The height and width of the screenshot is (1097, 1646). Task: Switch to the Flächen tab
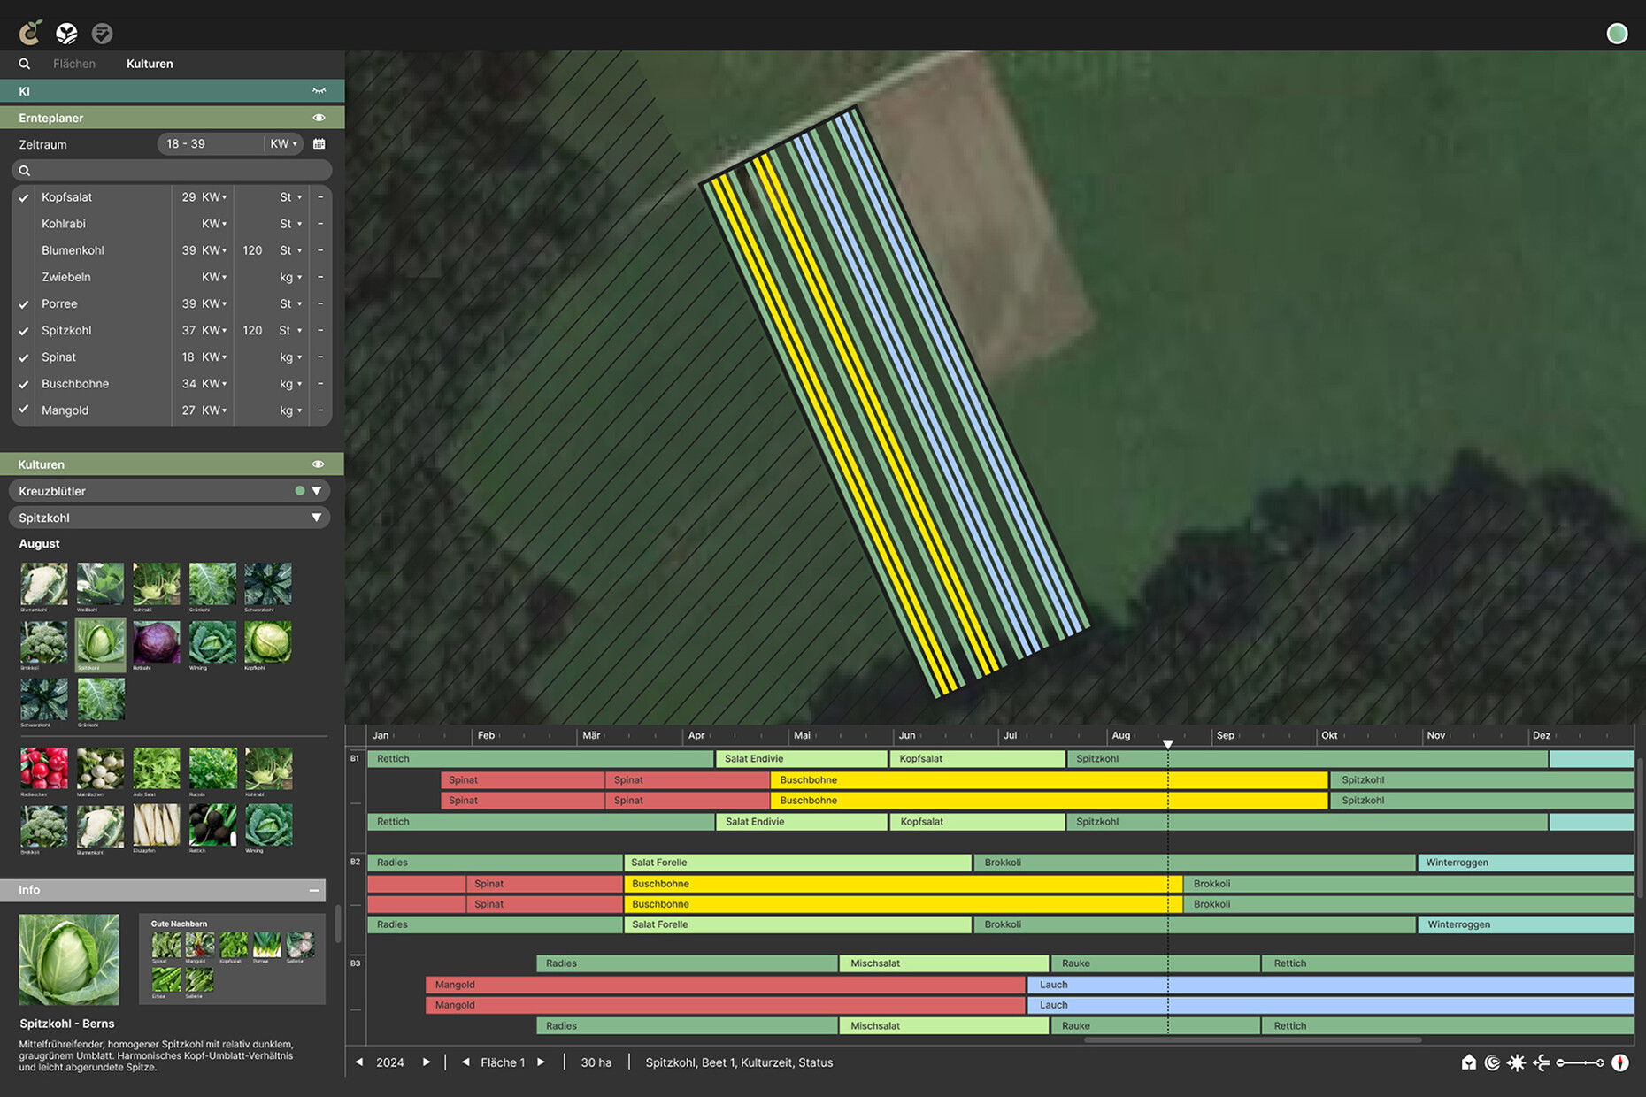click(74, 64)
